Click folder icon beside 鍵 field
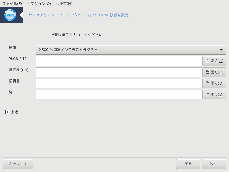Image resolution: width=229 pixels, height=172 pixels. pos(207,94)
